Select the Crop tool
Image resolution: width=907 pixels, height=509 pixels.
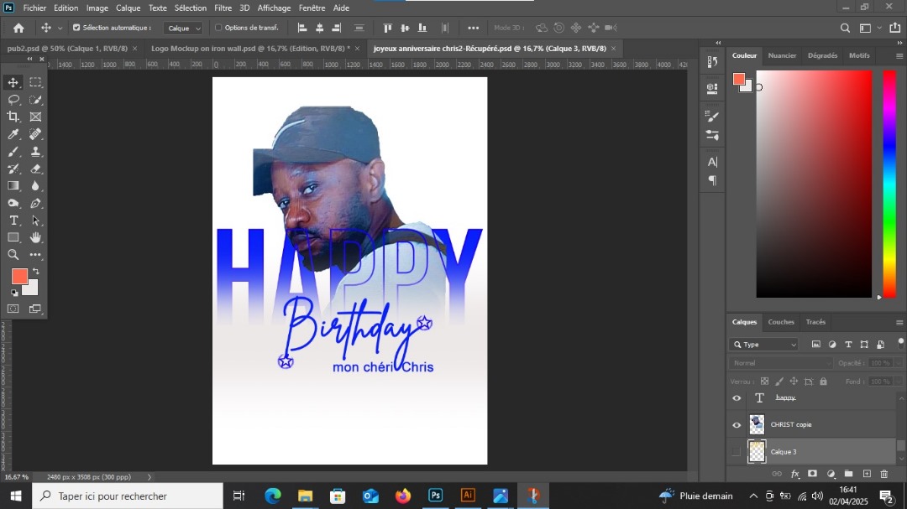[13, 117]
